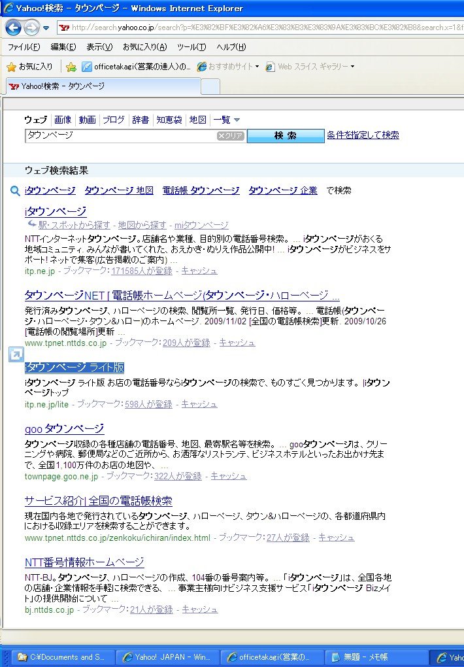Open the 地図から探す sublink
This screenshot has height=667, width=464.
tap(142, 225)
